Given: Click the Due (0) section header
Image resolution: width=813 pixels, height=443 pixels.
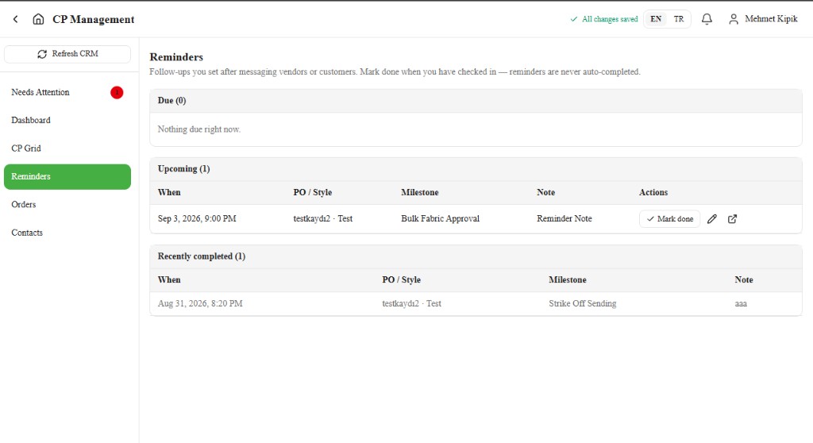Looking at the screenshot, I should 171,101.
